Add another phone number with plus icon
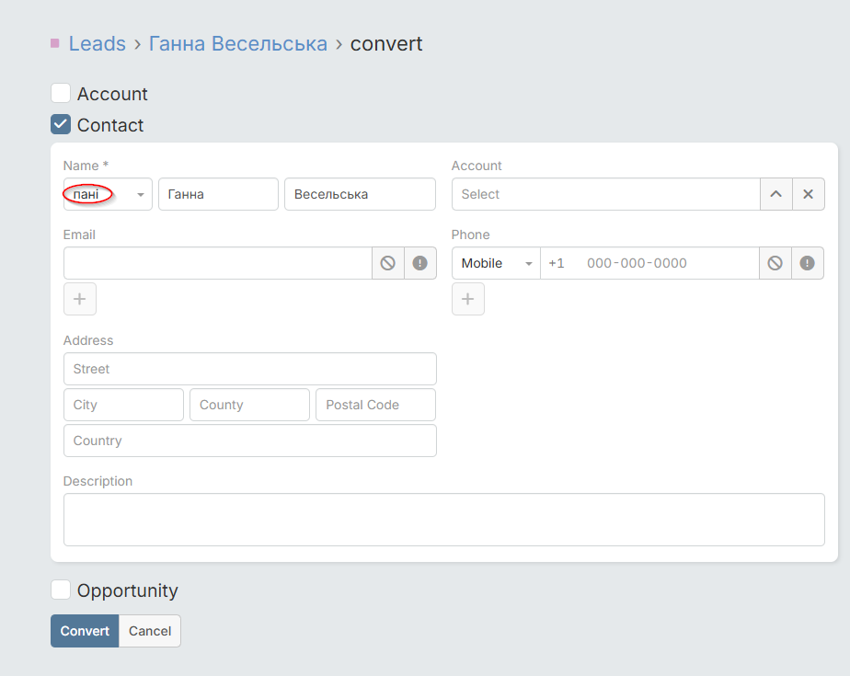 click(468, 299)
